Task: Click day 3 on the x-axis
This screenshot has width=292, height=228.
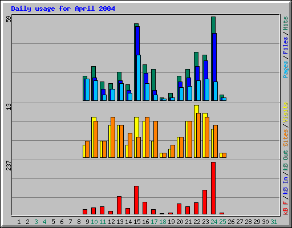Action: (36, 222)
